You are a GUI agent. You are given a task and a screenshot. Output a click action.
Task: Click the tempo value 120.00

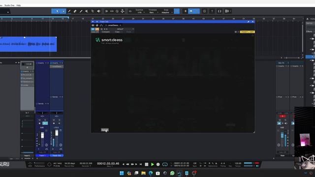pyautogui.click(x=238, y=163)
